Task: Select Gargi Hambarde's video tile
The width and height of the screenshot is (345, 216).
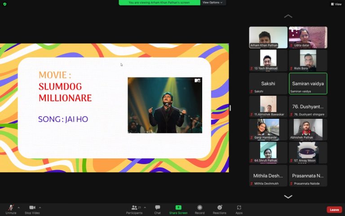Action: 268,130
